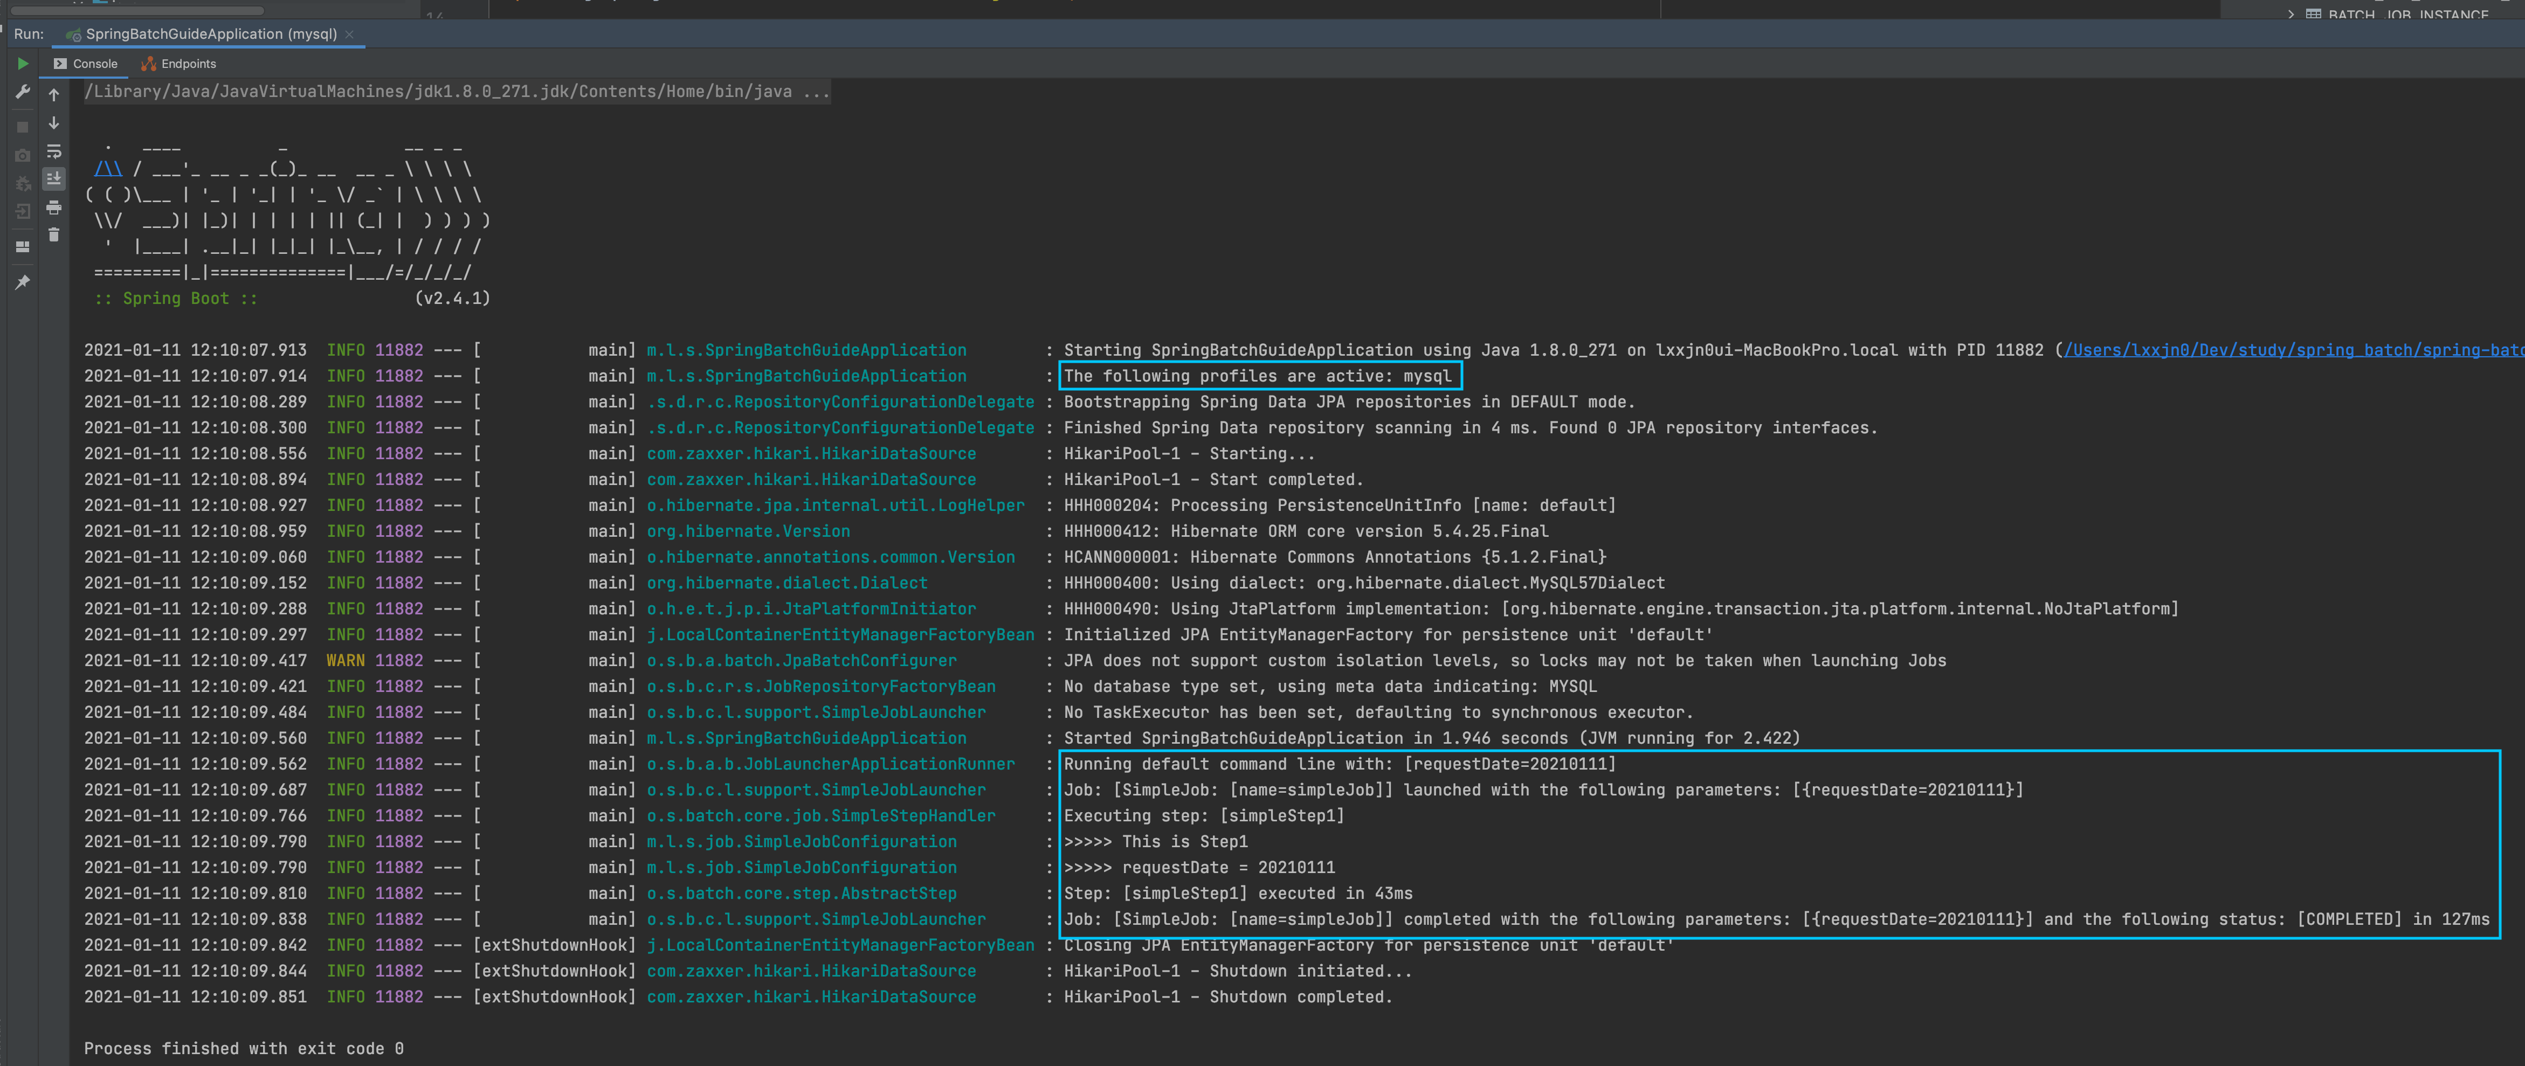Click '>>>>> requestDate = 20210111' log message
Image resolution: width=2525 pixels, height=1066 pixels.
(1200, 868)
